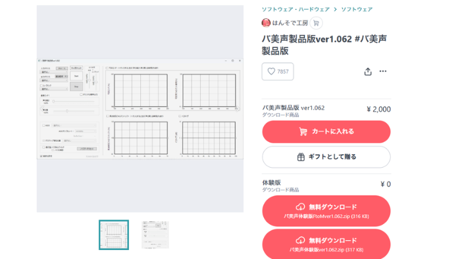Click the main product screenshot image
453x259 pixels.
[140, 109]
